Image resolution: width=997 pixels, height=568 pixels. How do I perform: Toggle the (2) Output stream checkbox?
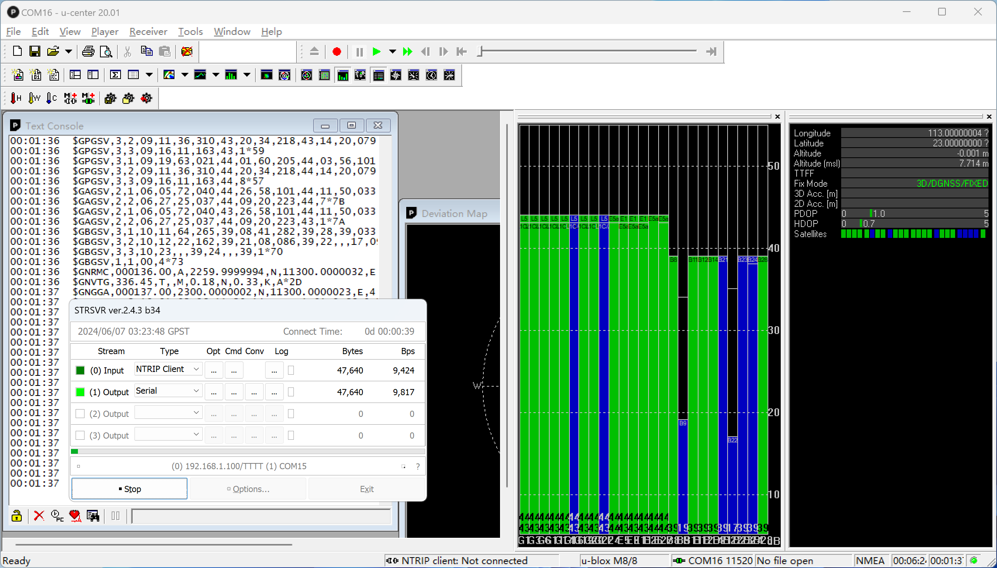[x=80, y=413]
